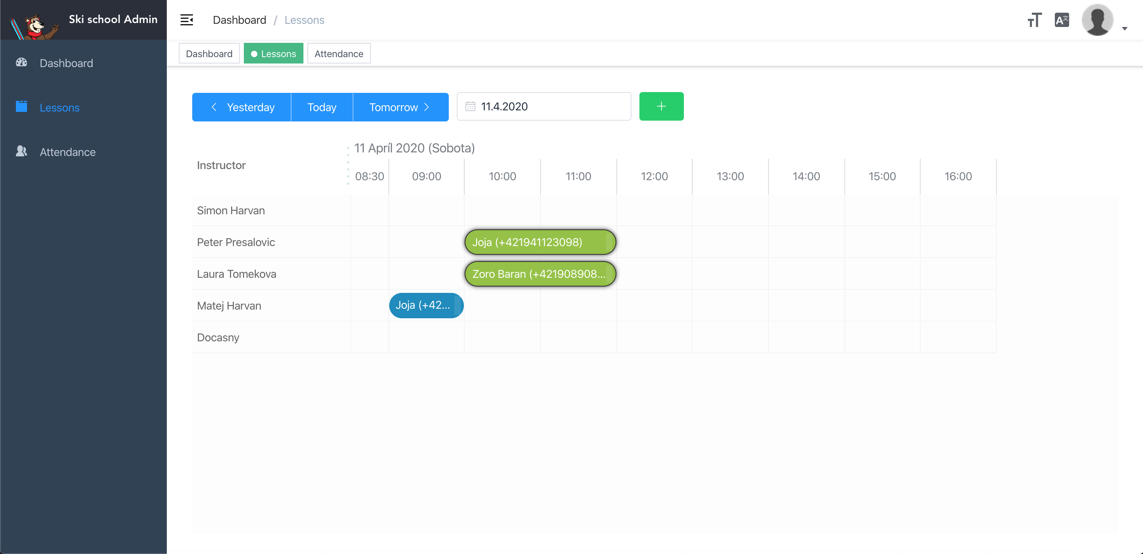Viewport: 1143px width, 554px height.
Task: Open the language translation icon
Action: (1061, 20)
